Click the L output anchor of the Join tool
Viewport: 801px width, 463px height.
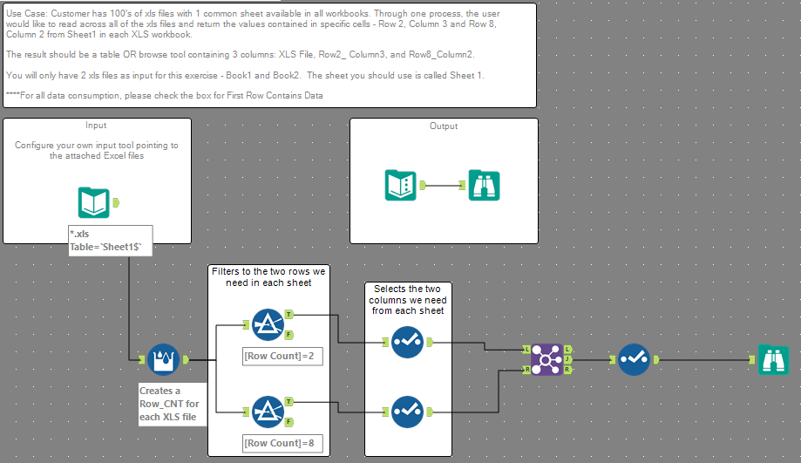point(567,350)
